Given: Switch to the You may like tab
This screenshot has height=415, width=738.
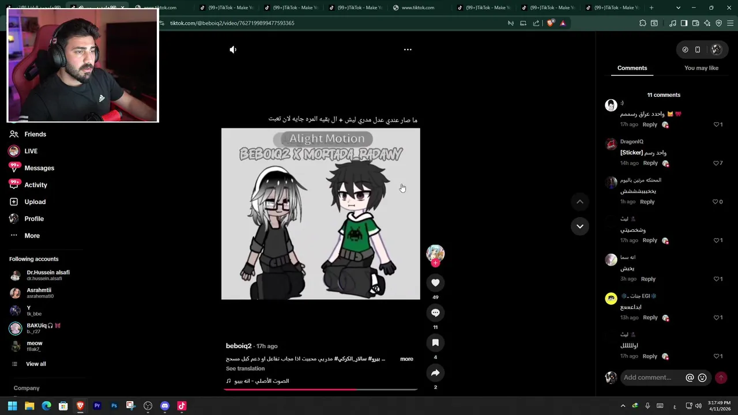Looking at the screenshot, I should click(x=701, y=68).
